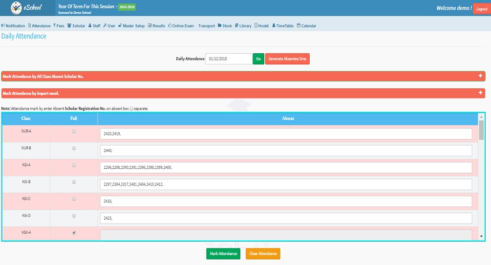The image size is (491, 265).
Task: Open the Scholar group icon menu
Action: click(x=69, y=26)
